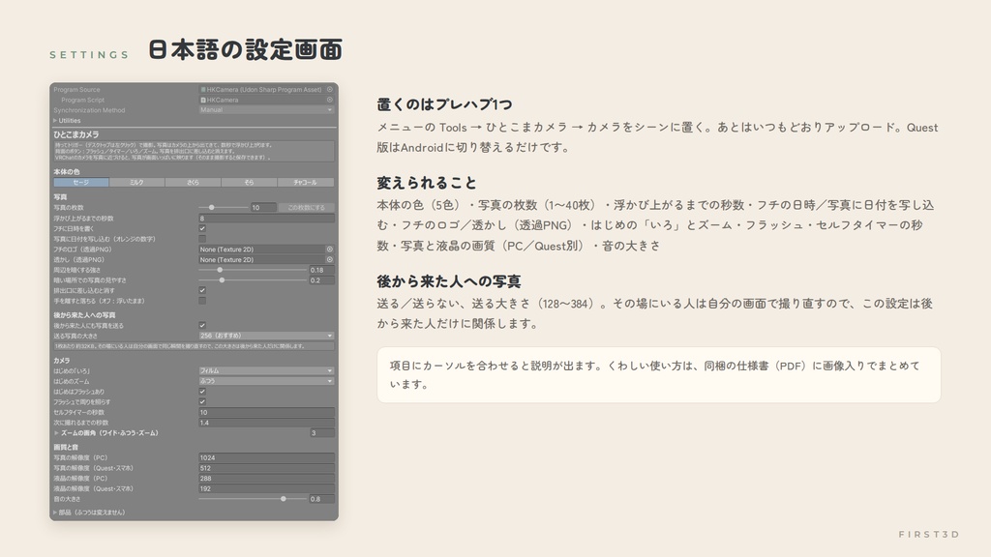The width and height of the screenshot is (991, 557).
Task: Select the そら body color tab
Action: 249,183
